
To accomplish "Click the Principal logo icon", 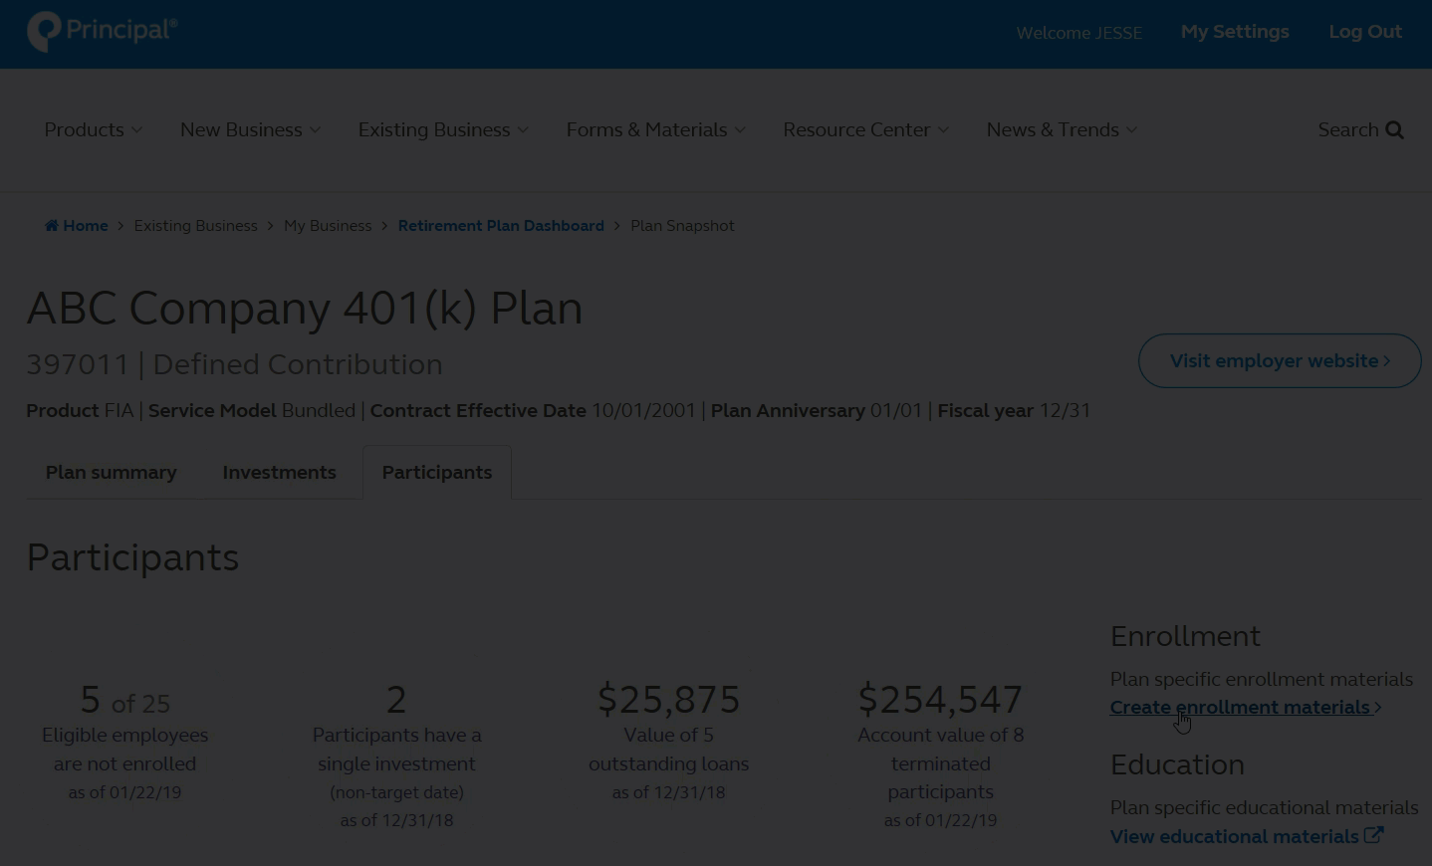I will pos(44,32).
